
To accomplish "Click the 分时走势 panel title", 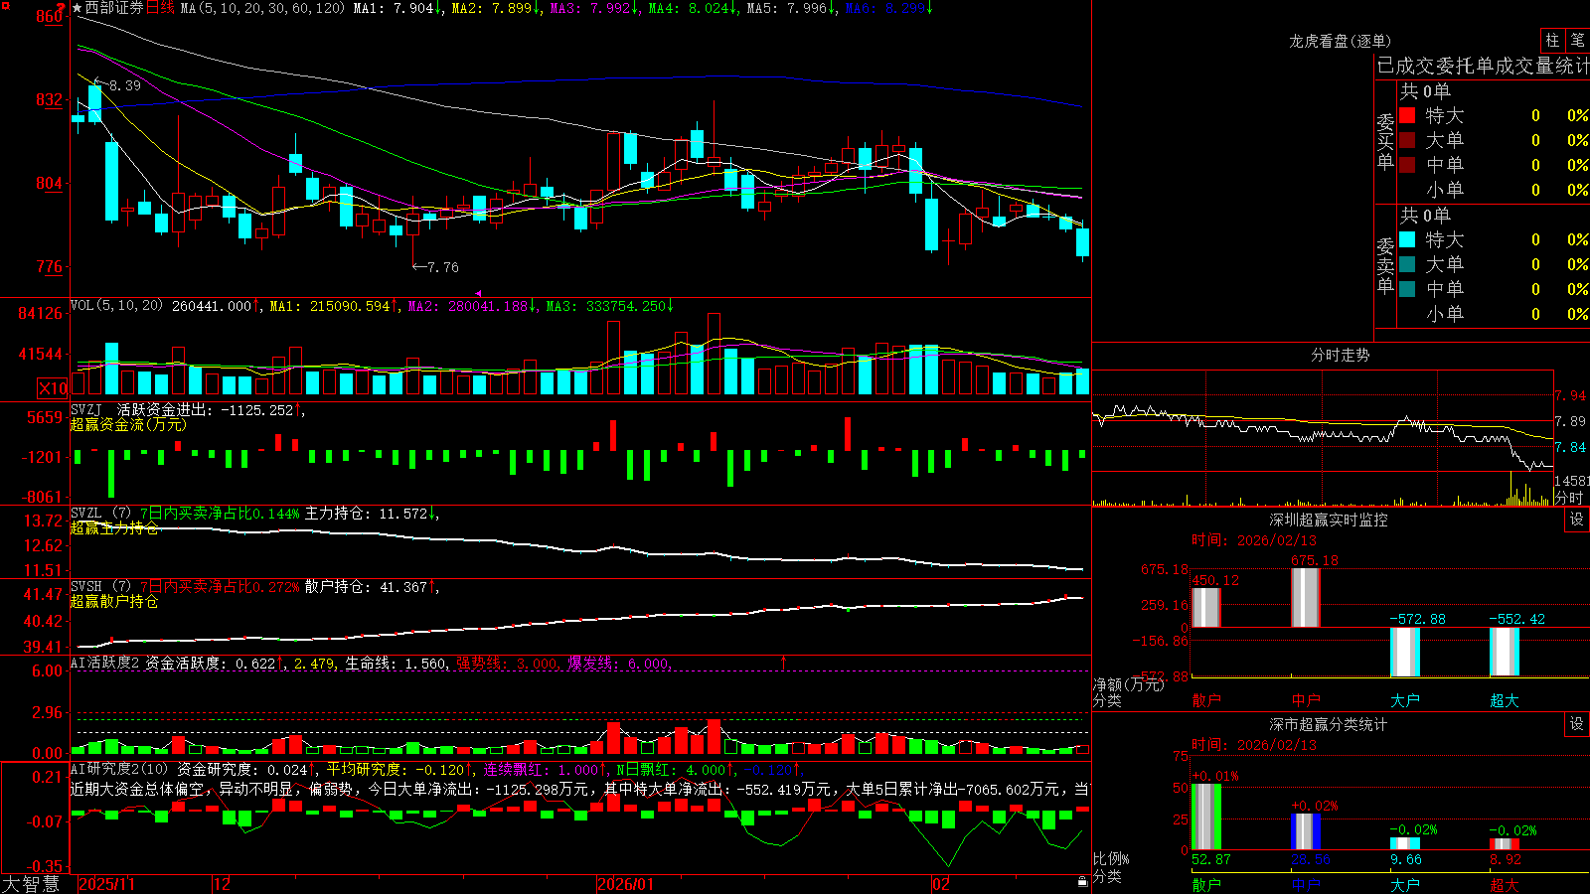I will (x=1341, y=355).
